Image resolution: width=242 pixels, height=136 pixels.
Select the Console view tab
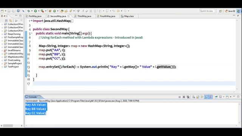pyautogui.click(x=33, y=97)
